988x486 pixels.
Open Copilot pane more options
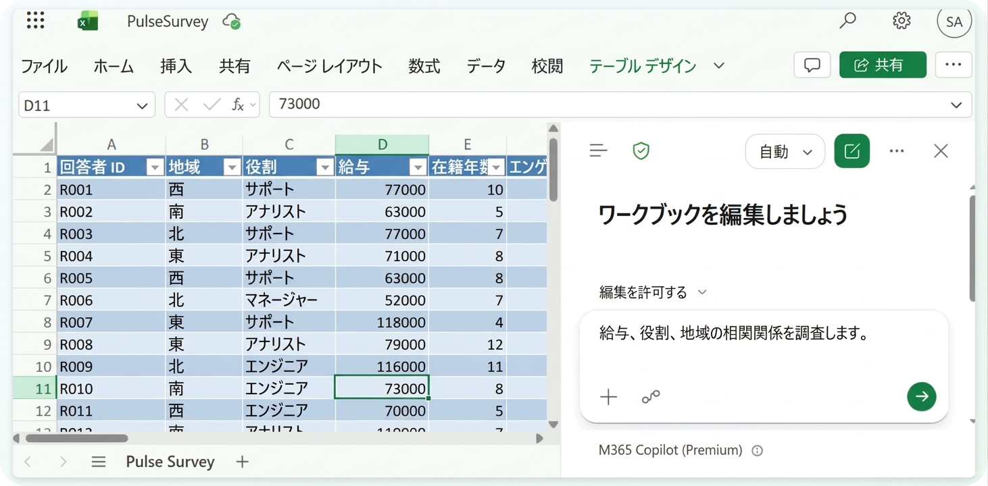[897, 151]
